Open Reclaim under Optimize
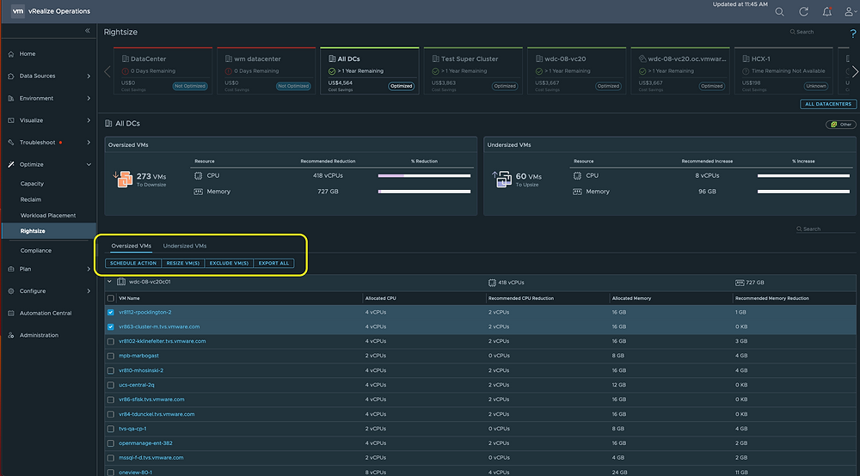This screenshot has width=860, height=476. pos(31,199)
